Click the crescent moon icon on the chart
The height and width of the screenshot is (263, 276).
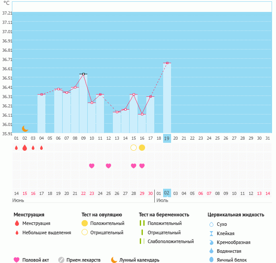point(25,128)
